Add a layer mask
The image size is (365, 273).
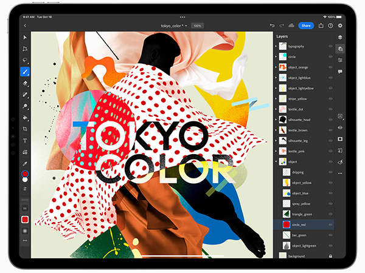click(340, 139)
